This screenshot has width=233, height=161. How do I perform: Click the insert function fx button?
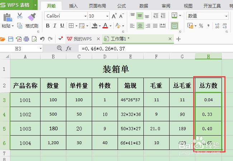pos(68,48)
